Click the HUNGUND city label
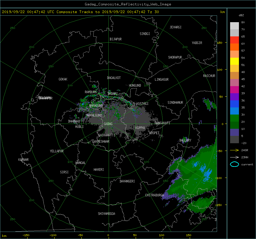The height and width of the screenshot is (239, 256). pos(135,86)
